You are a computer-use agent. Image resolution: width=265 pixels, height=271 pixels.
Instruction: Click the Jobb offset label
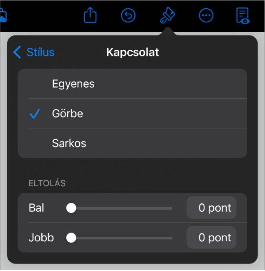(41, 238)
